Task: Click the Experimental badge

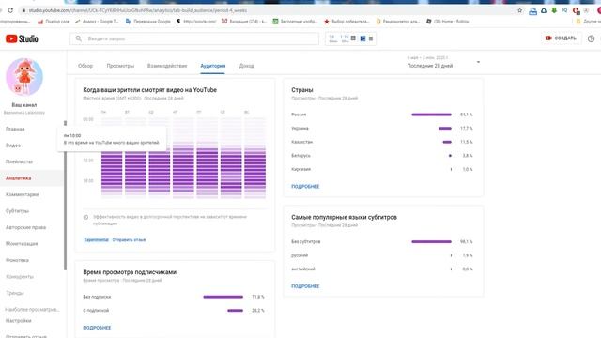Action: [x=96, y=240]
